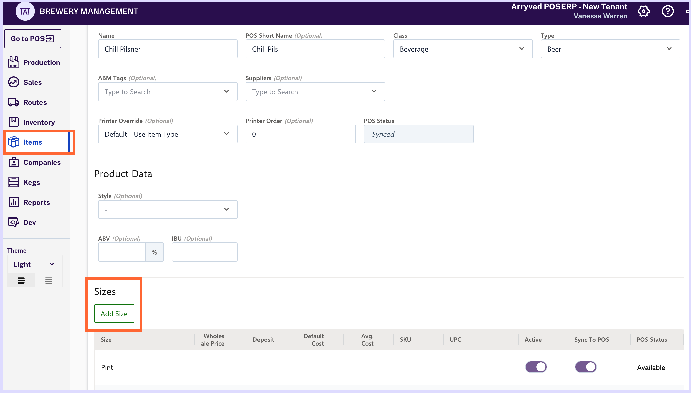Open the Type dropdown showing Beer
The image size is (691, 393).
click(x=610, y=49)
